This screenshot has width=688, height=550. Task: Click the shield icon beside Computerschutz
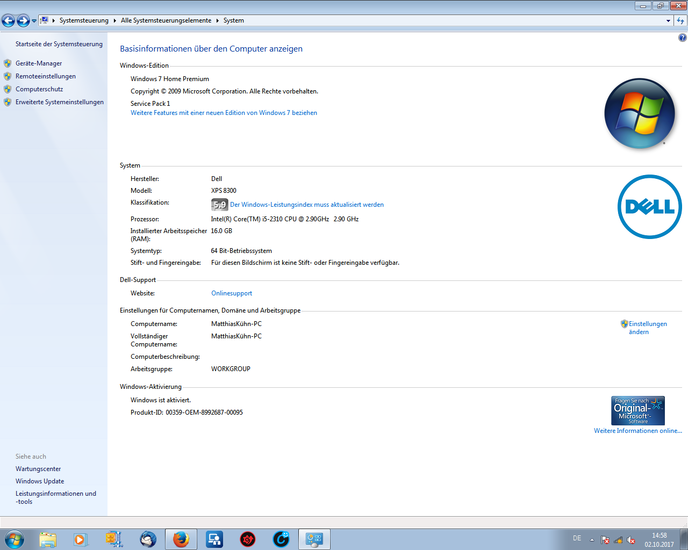(x=8, y=89)
